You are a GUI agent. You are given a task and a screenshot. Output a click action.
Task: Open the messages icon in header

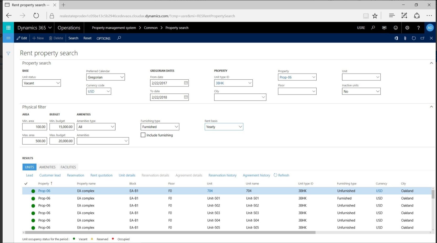384,28
